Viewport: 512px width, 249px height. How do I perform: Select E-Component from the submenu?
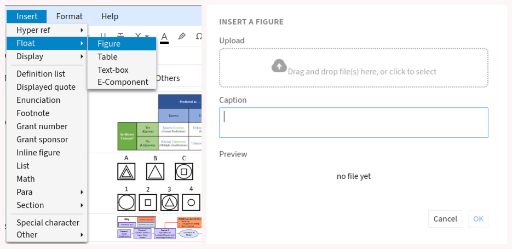click(x=123, y=82)
